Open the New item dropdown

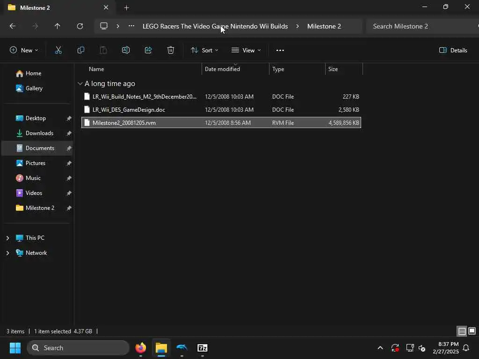[24, 50]
